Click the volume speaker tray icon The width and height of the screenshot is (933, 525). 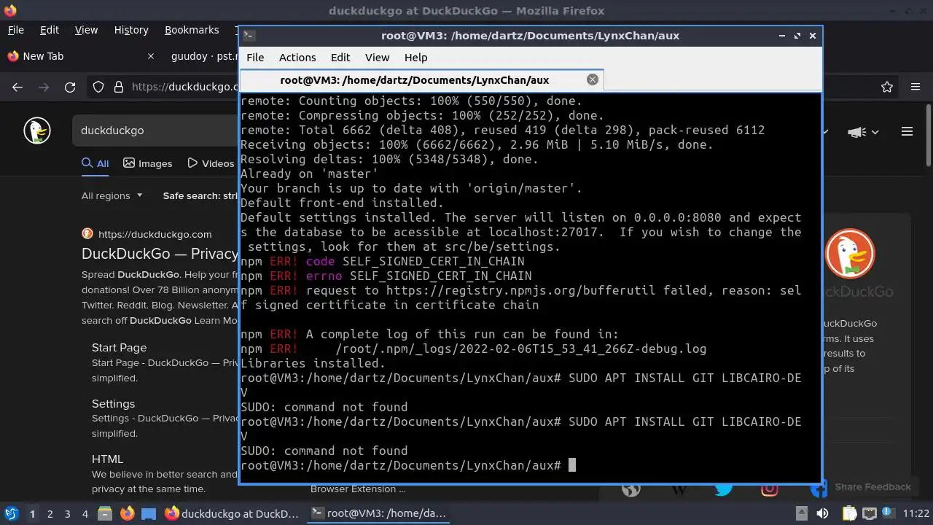[x=823, y=513]
